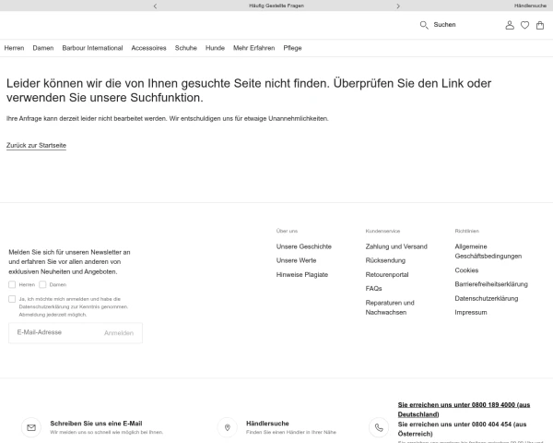Open the wishlist heart icon
The height and width of the screenshot is (443, 553).
point(524,25)
